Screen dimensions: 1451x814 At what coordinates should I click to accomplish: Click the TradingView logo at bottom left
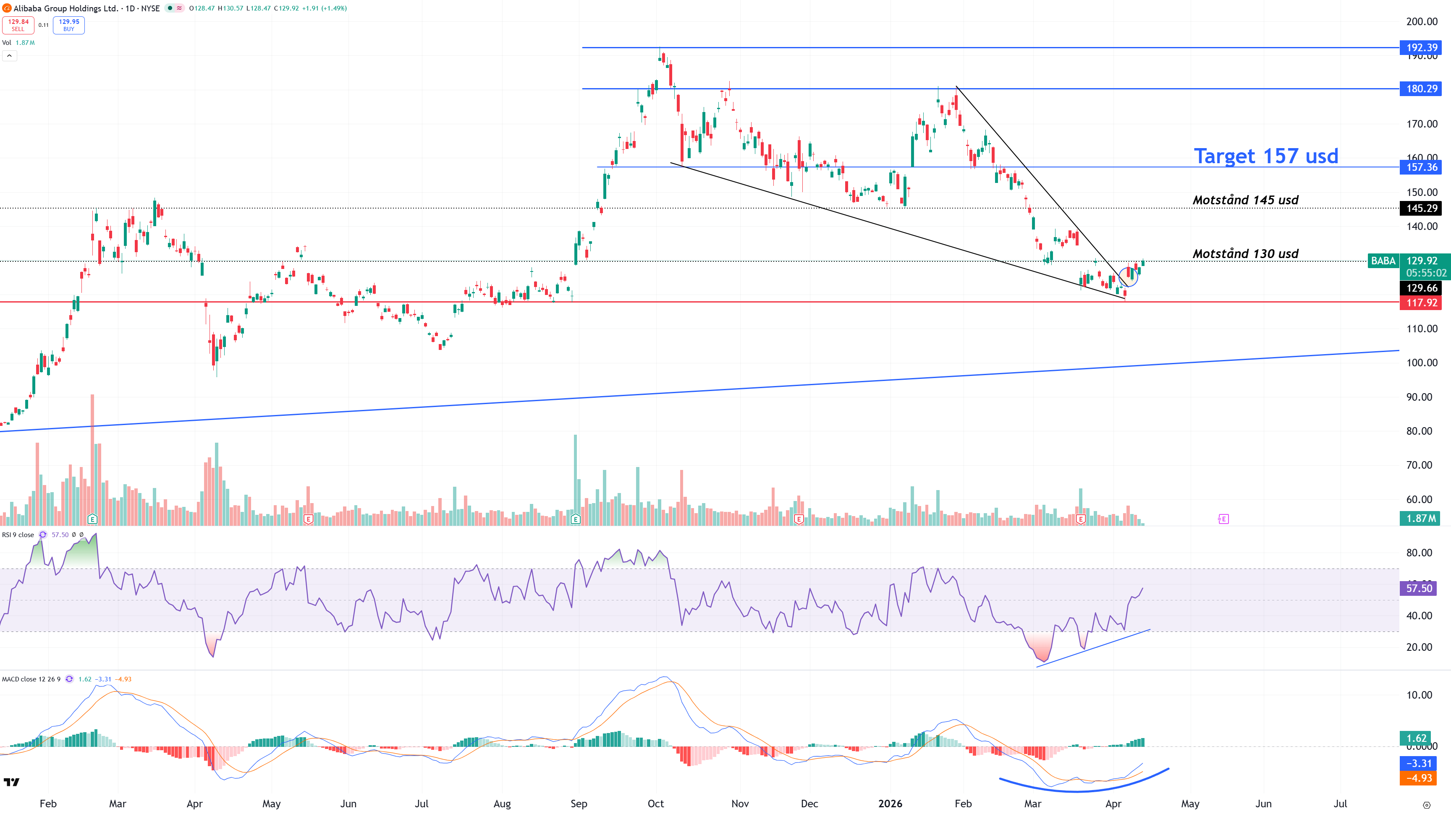tap(11, 782)
